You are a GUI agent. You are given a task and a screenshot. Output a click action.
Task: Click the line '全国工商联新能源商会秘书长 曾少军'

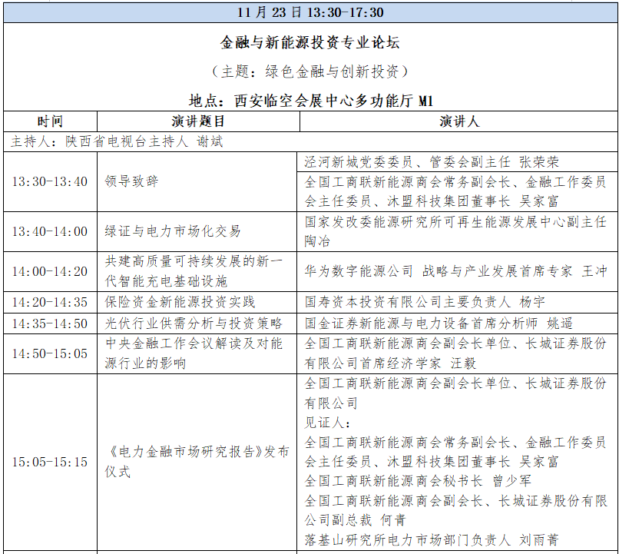(418, 481)
